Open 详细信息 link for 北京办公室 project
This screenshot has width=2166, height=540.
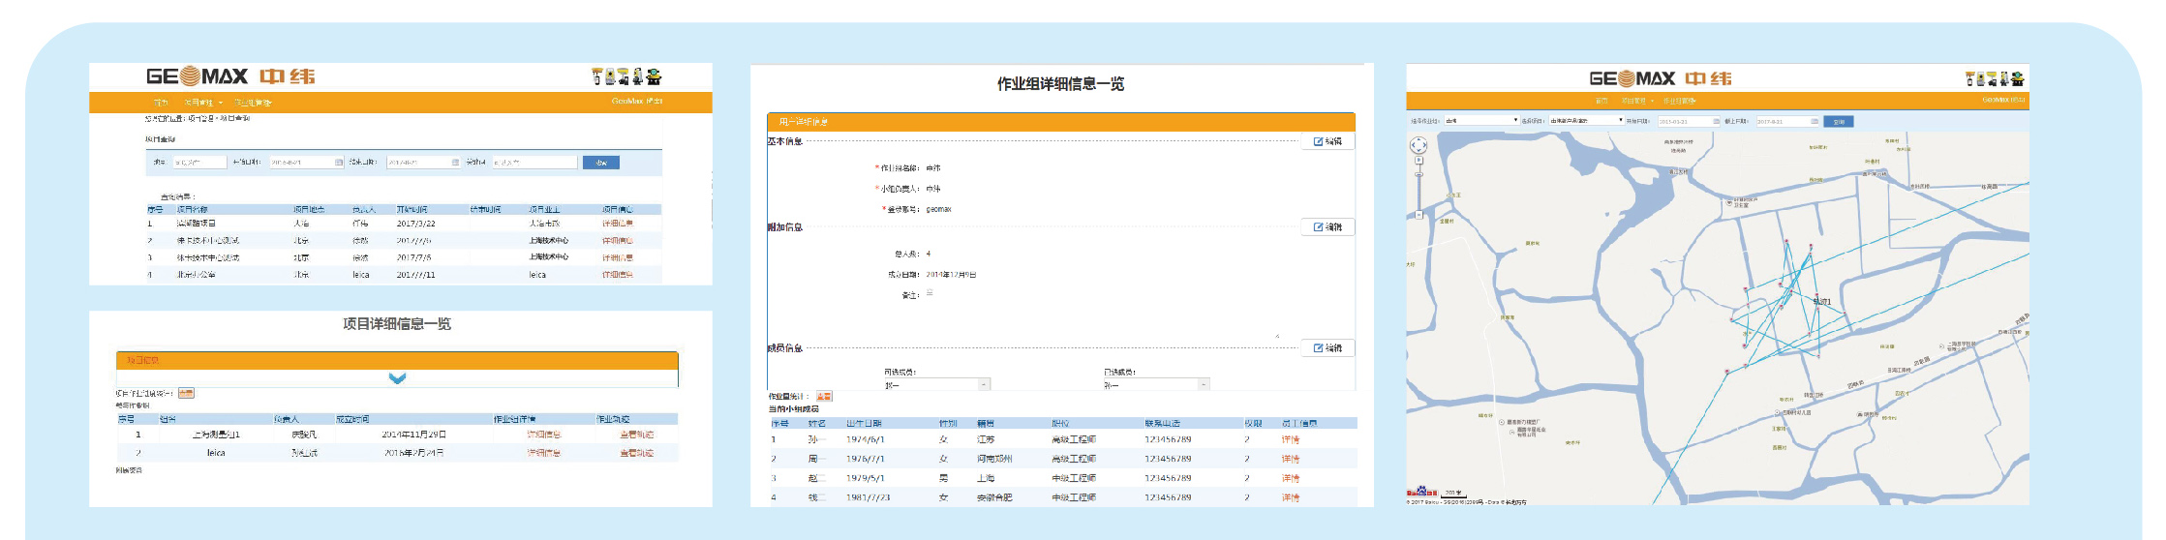click(618, 275)
